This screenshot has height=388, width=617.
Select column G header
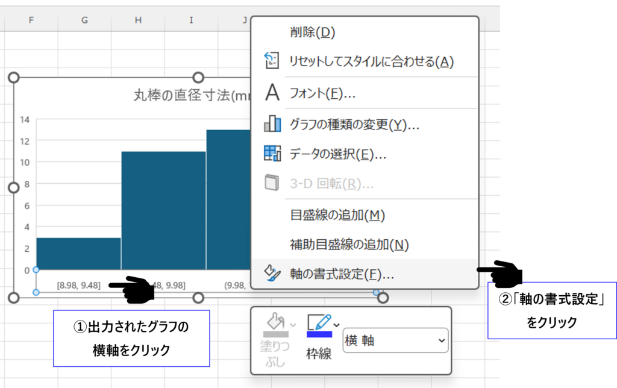pyautogui.click(x=84, y=20)
